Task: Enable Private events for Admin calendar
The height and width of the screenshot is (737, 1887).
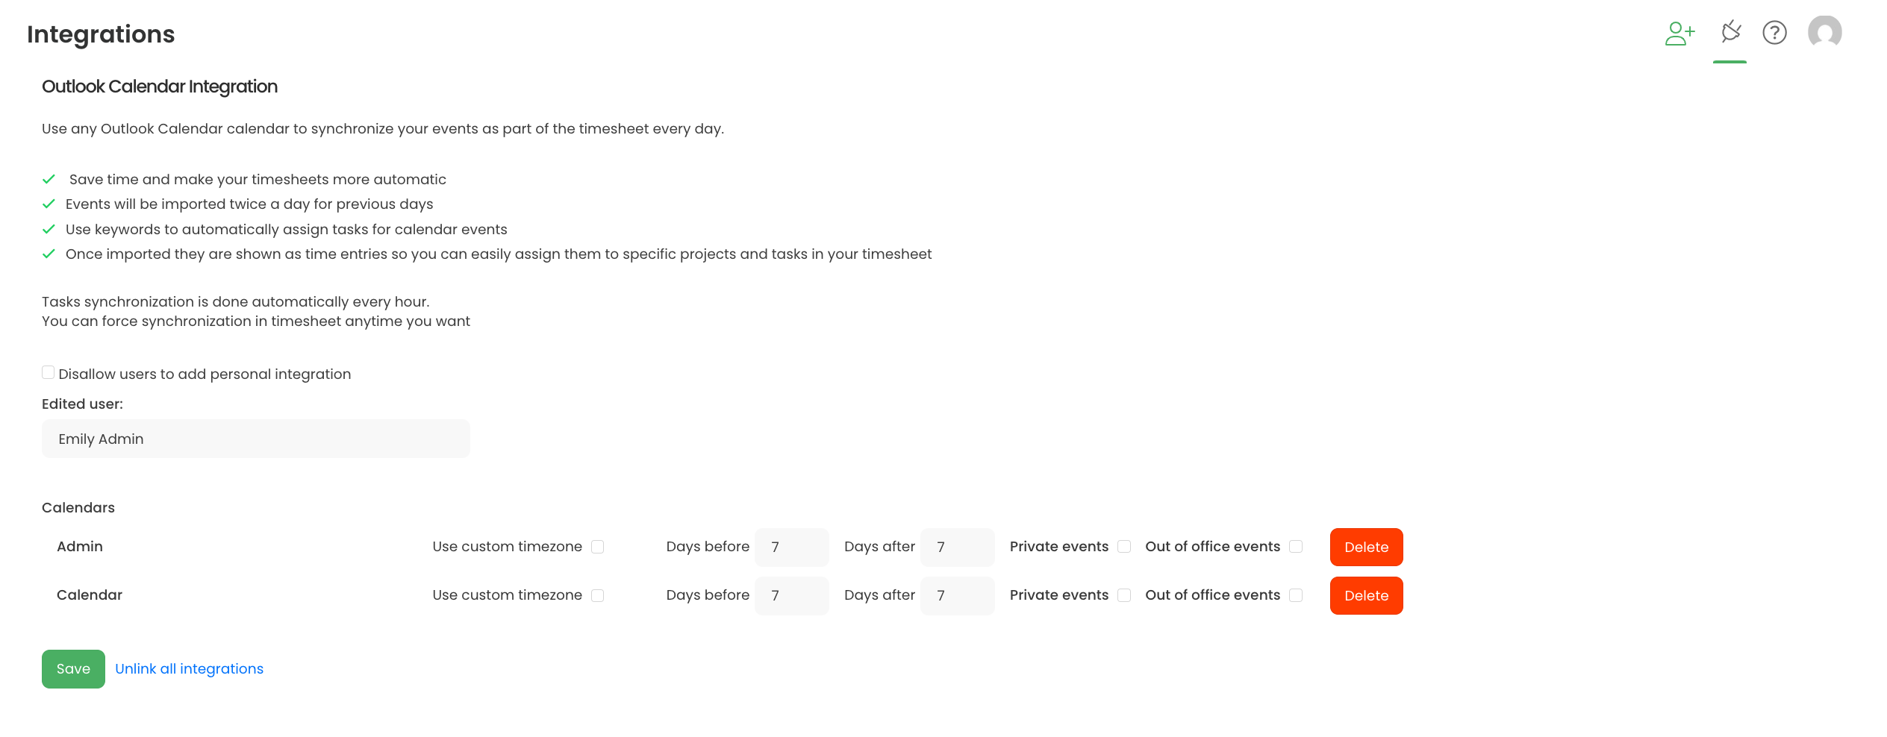Action: tap(1124, 547)
